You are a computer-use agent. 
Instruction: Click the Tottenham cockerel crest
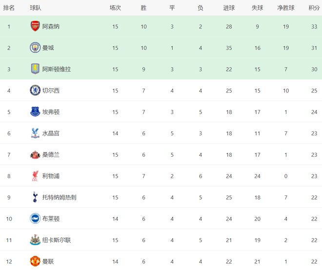[35, 197]
